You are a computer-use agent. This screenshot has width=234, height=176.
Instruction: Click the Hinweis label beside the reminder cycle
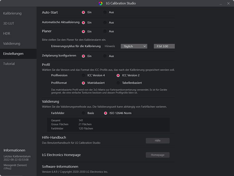110,46
